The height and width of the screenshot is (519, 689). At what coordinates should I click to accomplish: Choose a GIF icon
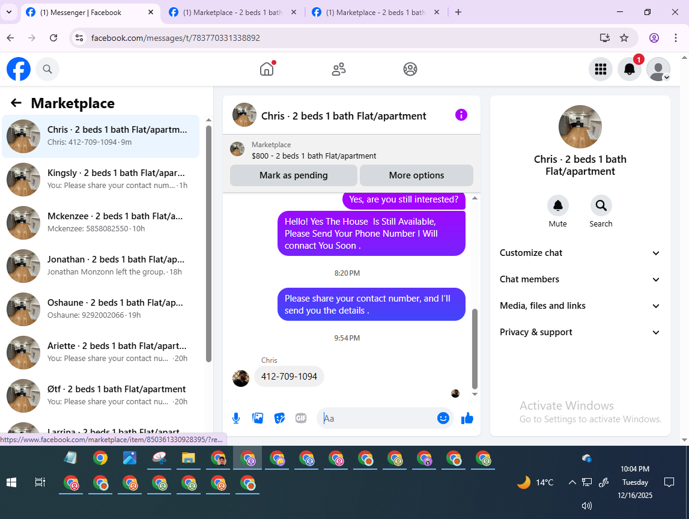(301, 418)
